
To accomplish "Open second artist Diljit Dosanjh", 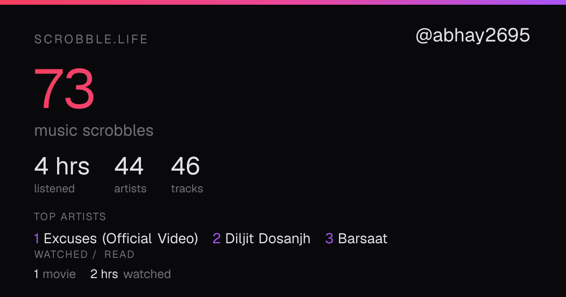I will pos(268,239).
